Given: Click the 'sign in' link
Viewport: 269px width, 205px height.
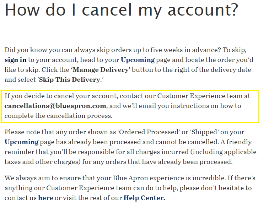Looking at the screenshot, I should pos(15,60).
